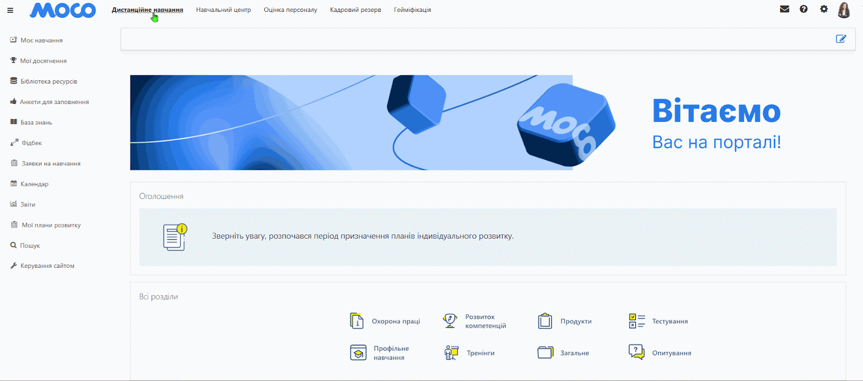
Task: Open the help question mark icon
Action: [804, 9]
